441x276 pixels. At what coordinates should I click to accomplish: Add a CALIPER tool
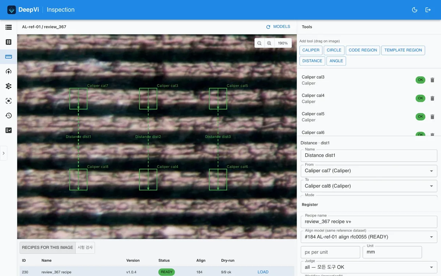coord(311,50)
